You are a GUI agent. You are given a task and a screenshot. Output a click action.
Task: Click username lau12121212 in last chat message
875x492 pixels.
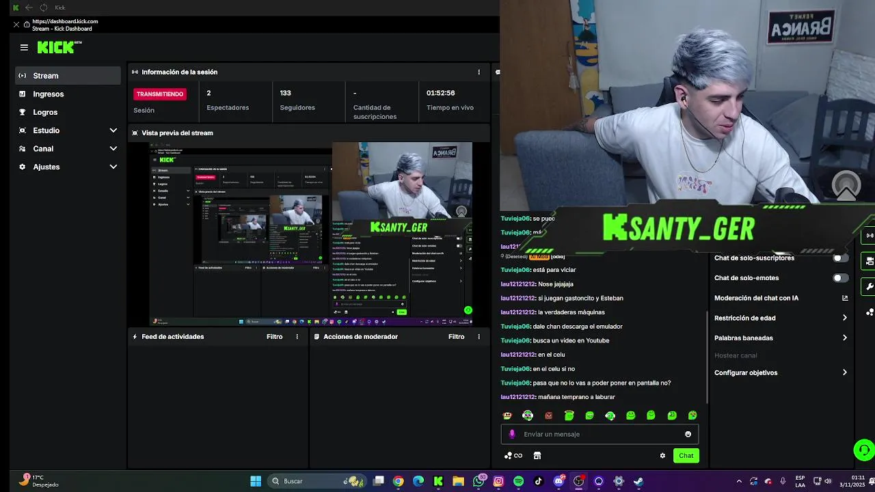click(x=517, y=397)
